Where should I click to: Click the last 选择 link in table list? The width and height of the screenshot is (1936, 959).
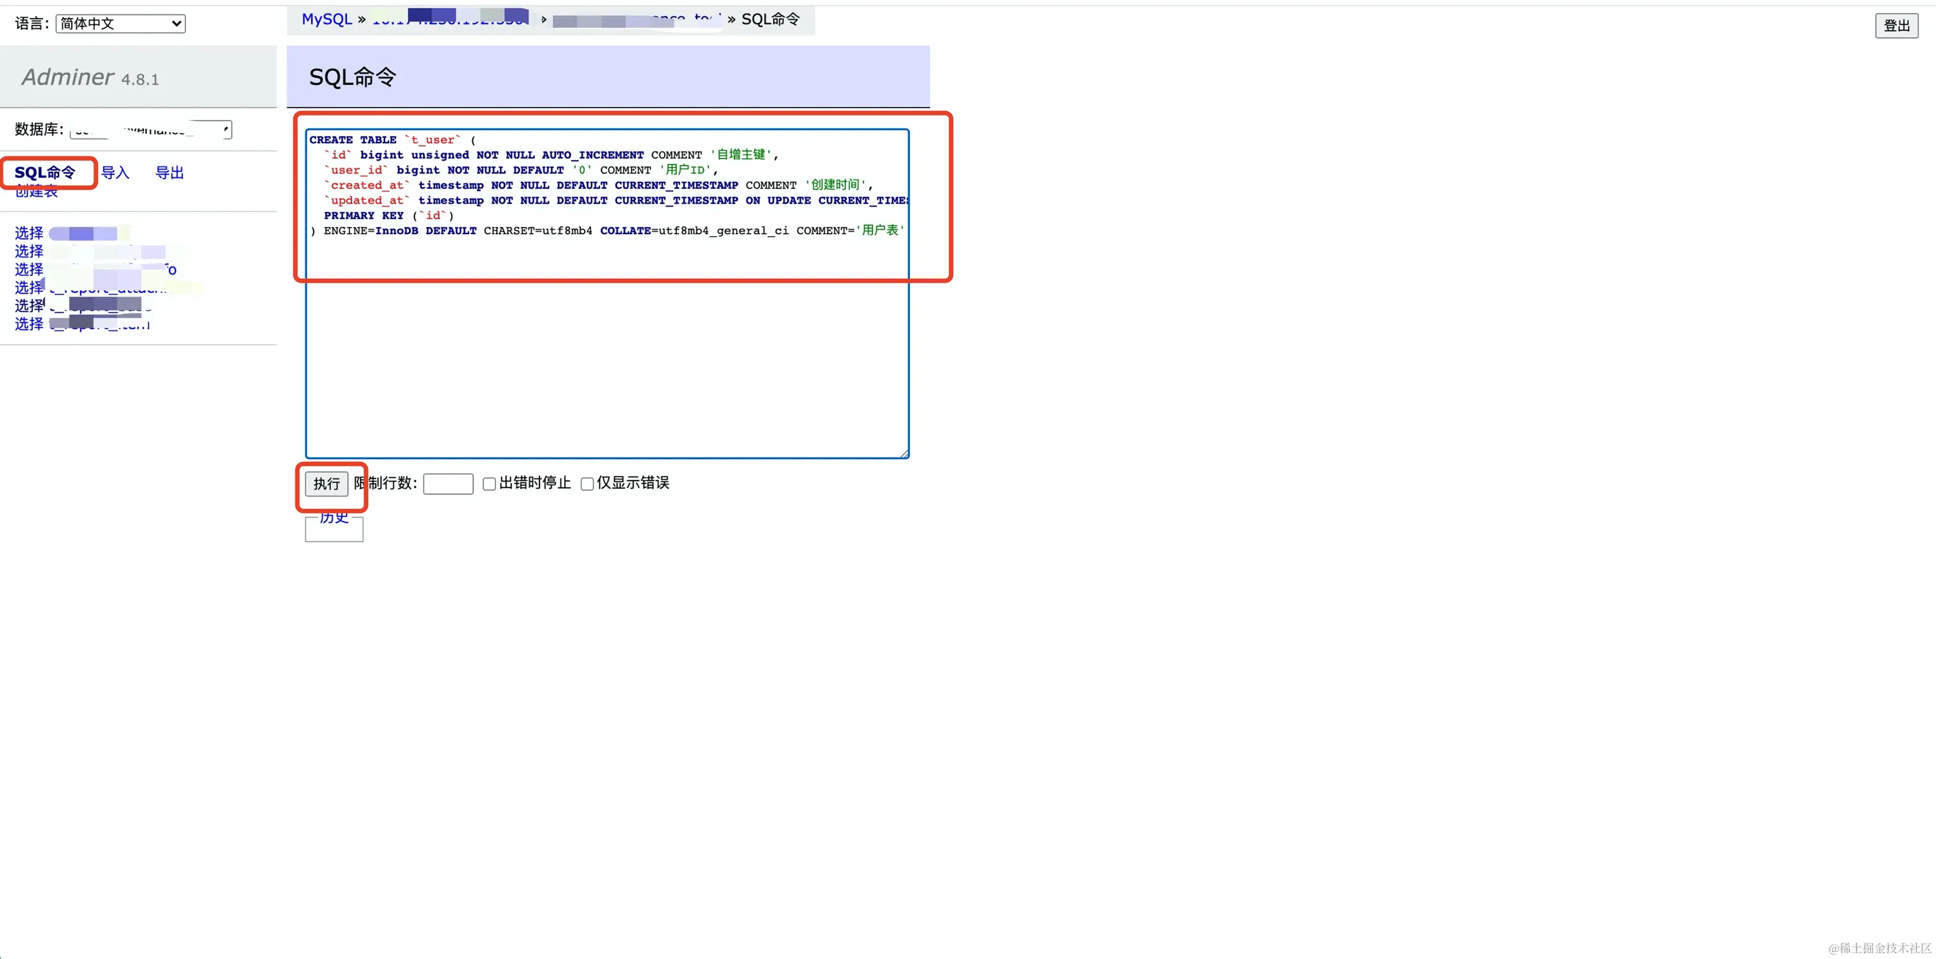coord(28,324)
